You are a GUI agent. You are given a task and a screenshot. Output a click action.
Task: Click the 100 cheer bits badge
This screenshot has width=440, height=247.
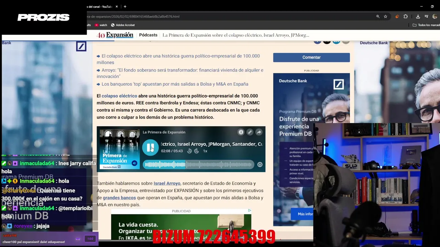90,239
